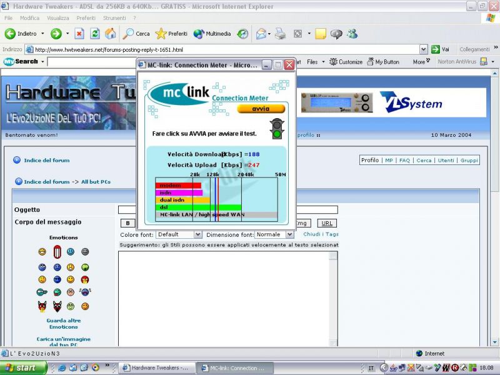
Task: Open the Visualizza menu
Action: (x=58, y=18)
